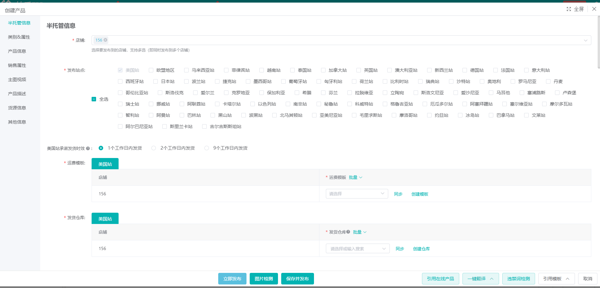Click the 创建模板 link
This screenshot has height=288, width=600.
(420, 194)
